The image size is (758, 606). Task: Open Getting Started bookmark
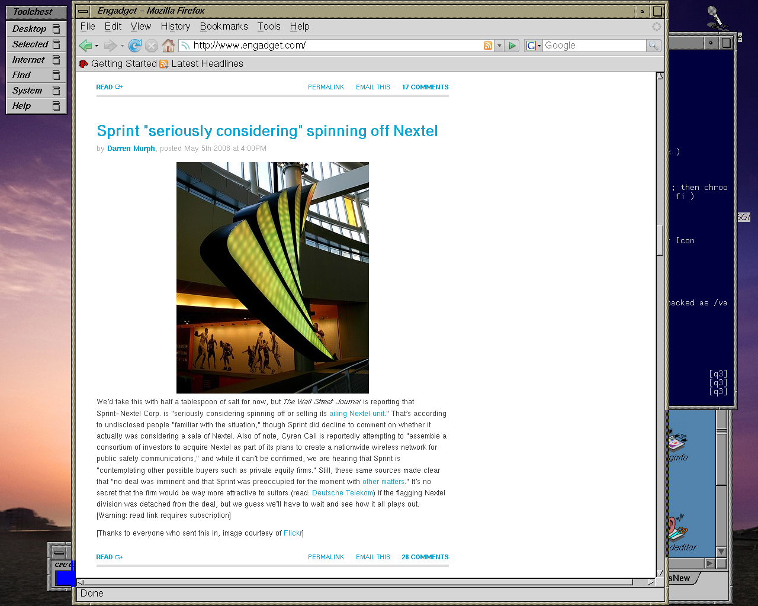118,64
